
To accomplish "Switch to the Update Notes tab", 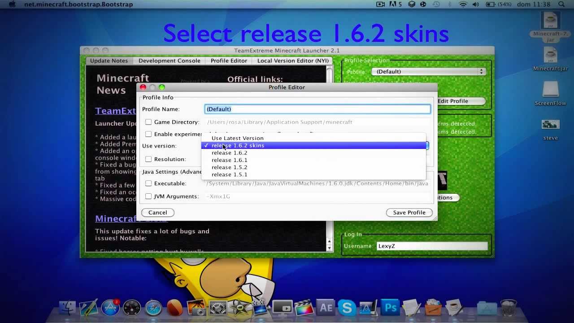I will coord(109,61).
